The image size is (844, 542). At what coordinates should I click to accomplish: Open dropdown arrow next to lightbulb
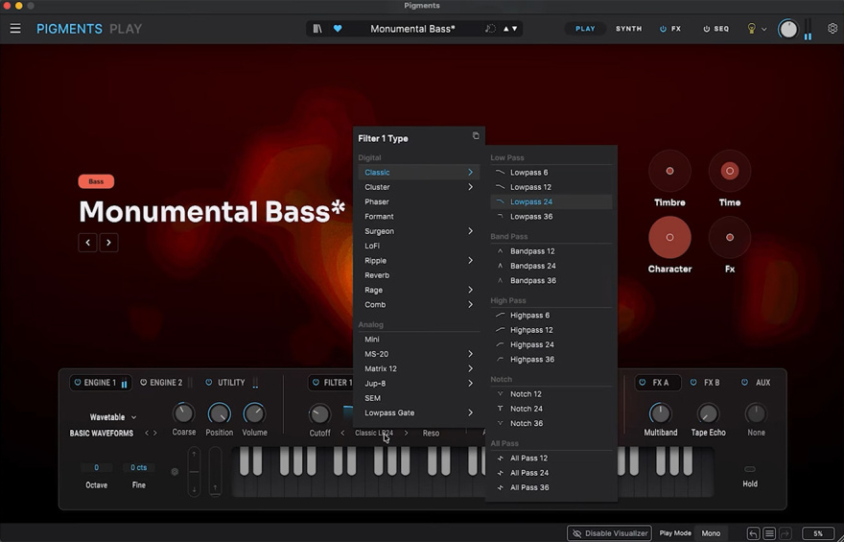pyautogui.click(x=763, y=29)
